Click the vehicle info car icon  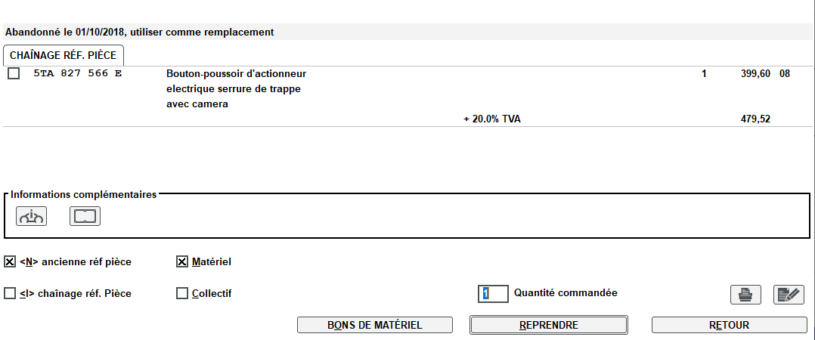click(x=31, y=217)
